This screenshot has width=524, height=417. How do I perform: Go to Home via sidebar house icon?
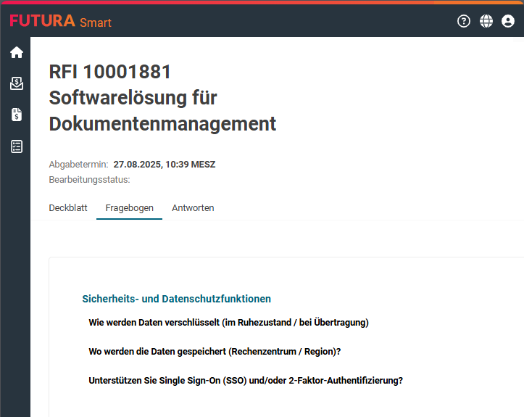(x=16, y=52)
